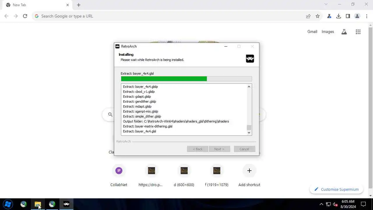
Task: Click the install log scrollbar thumb
Action: [249, 127]
